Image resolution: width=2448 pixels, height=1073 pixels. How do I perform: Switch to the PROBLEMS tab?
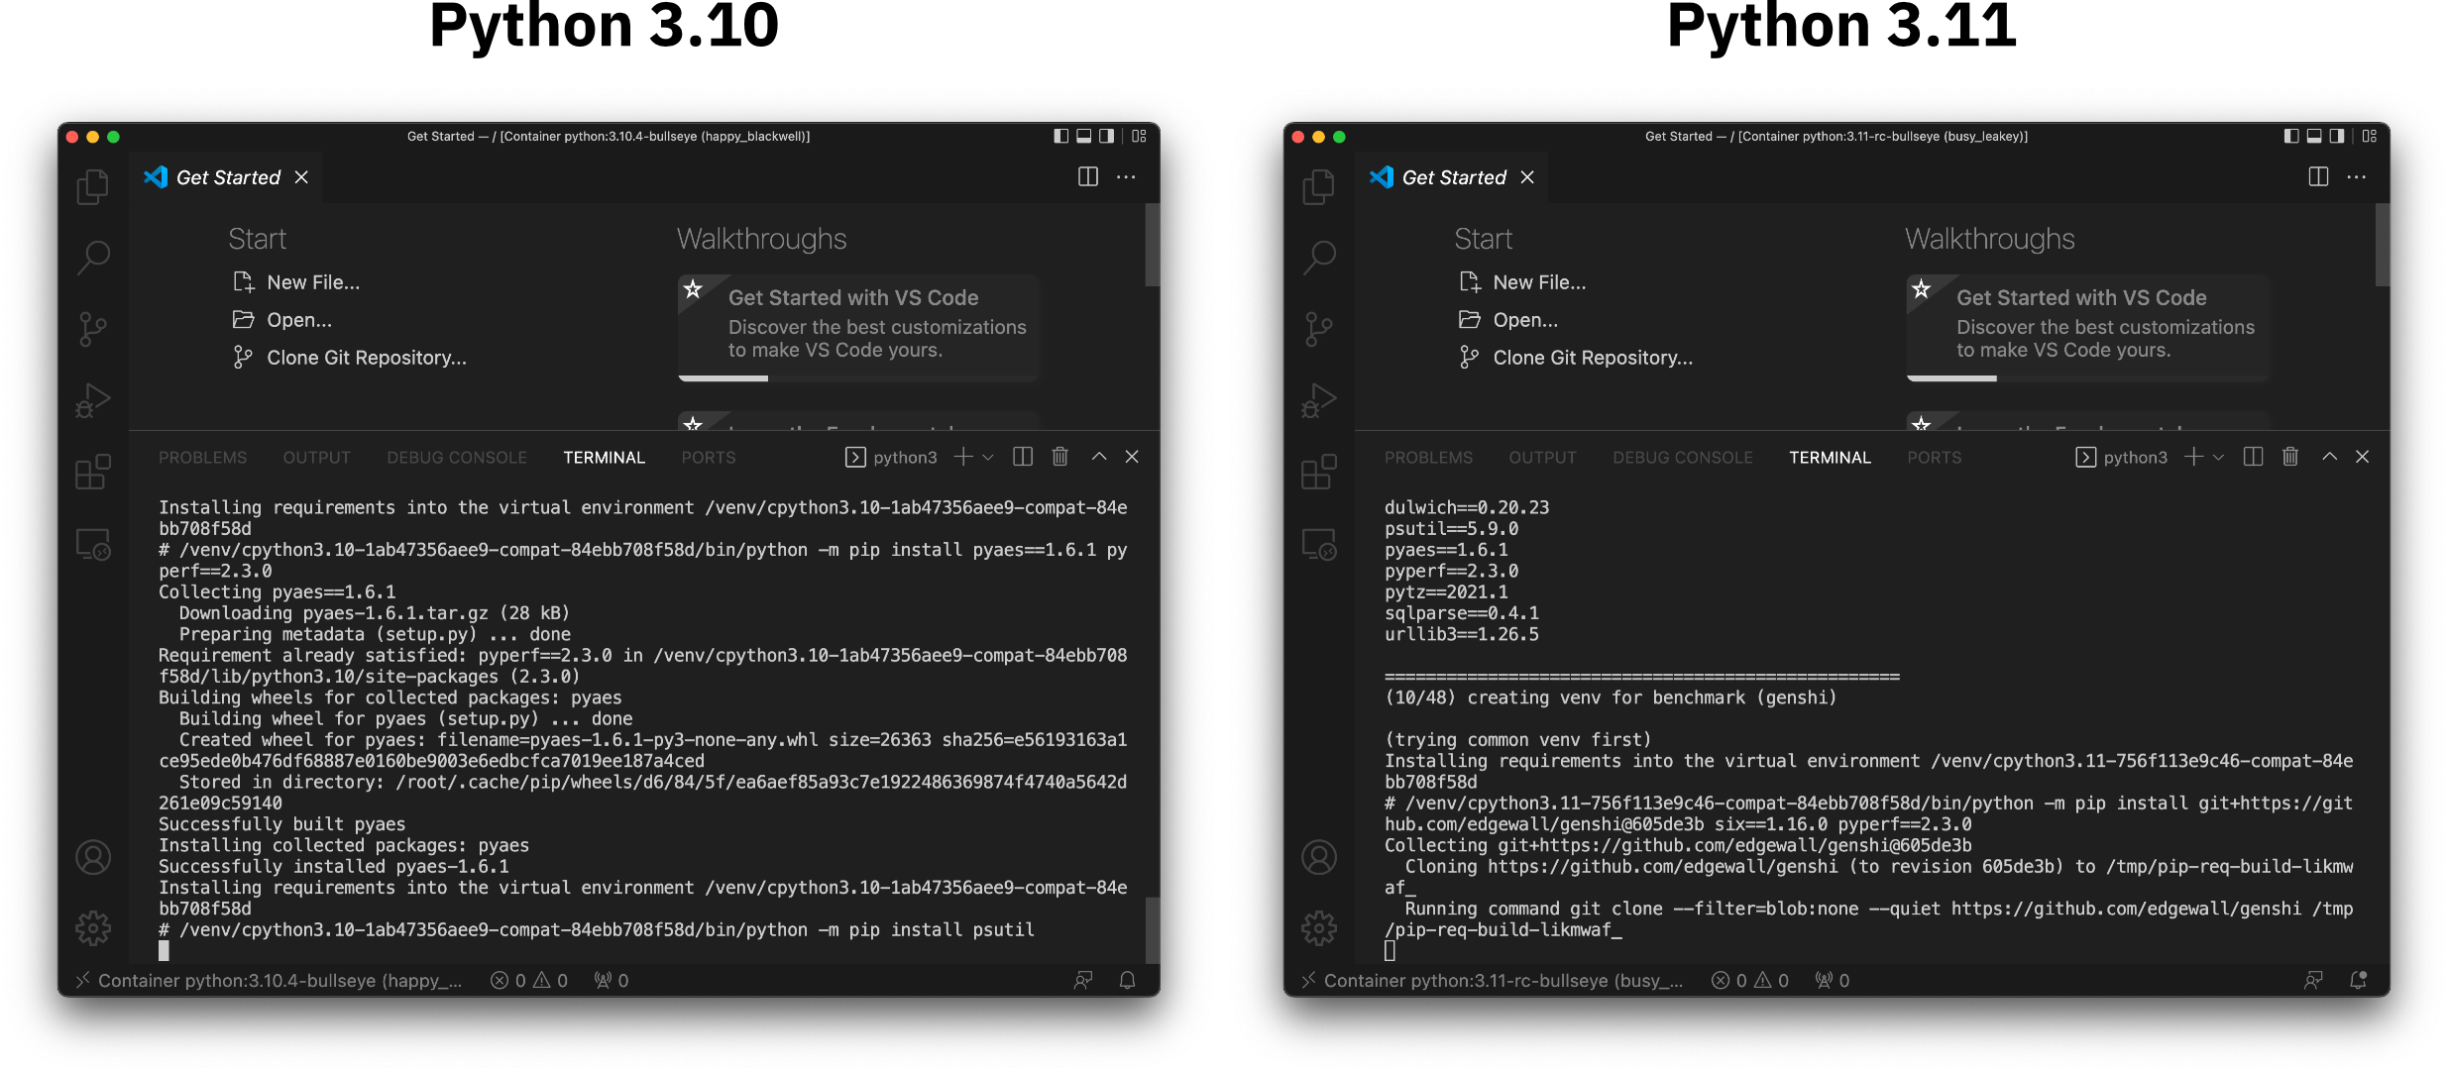[202, 457]
